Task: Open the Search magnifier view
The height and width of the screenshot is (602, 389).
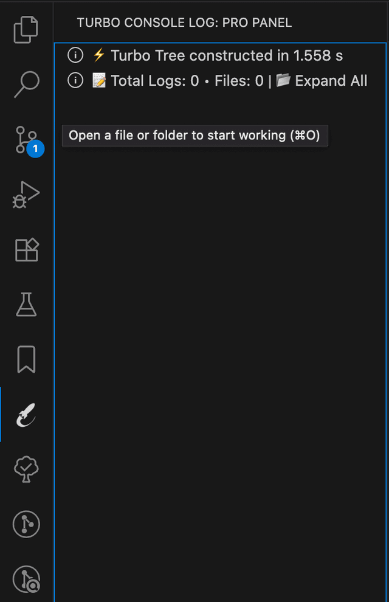Action: [26, 85]
